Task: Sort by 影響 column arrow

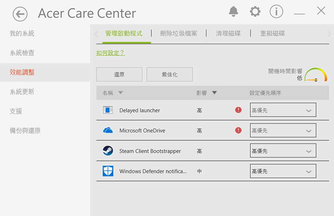Action: click(214, 93)
